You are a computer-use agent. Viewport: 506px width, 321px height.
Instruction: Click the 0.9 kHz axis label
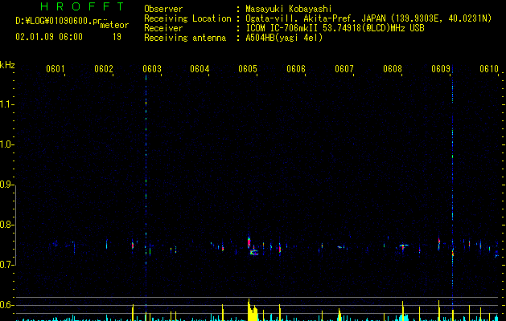(x=6, y=185)
